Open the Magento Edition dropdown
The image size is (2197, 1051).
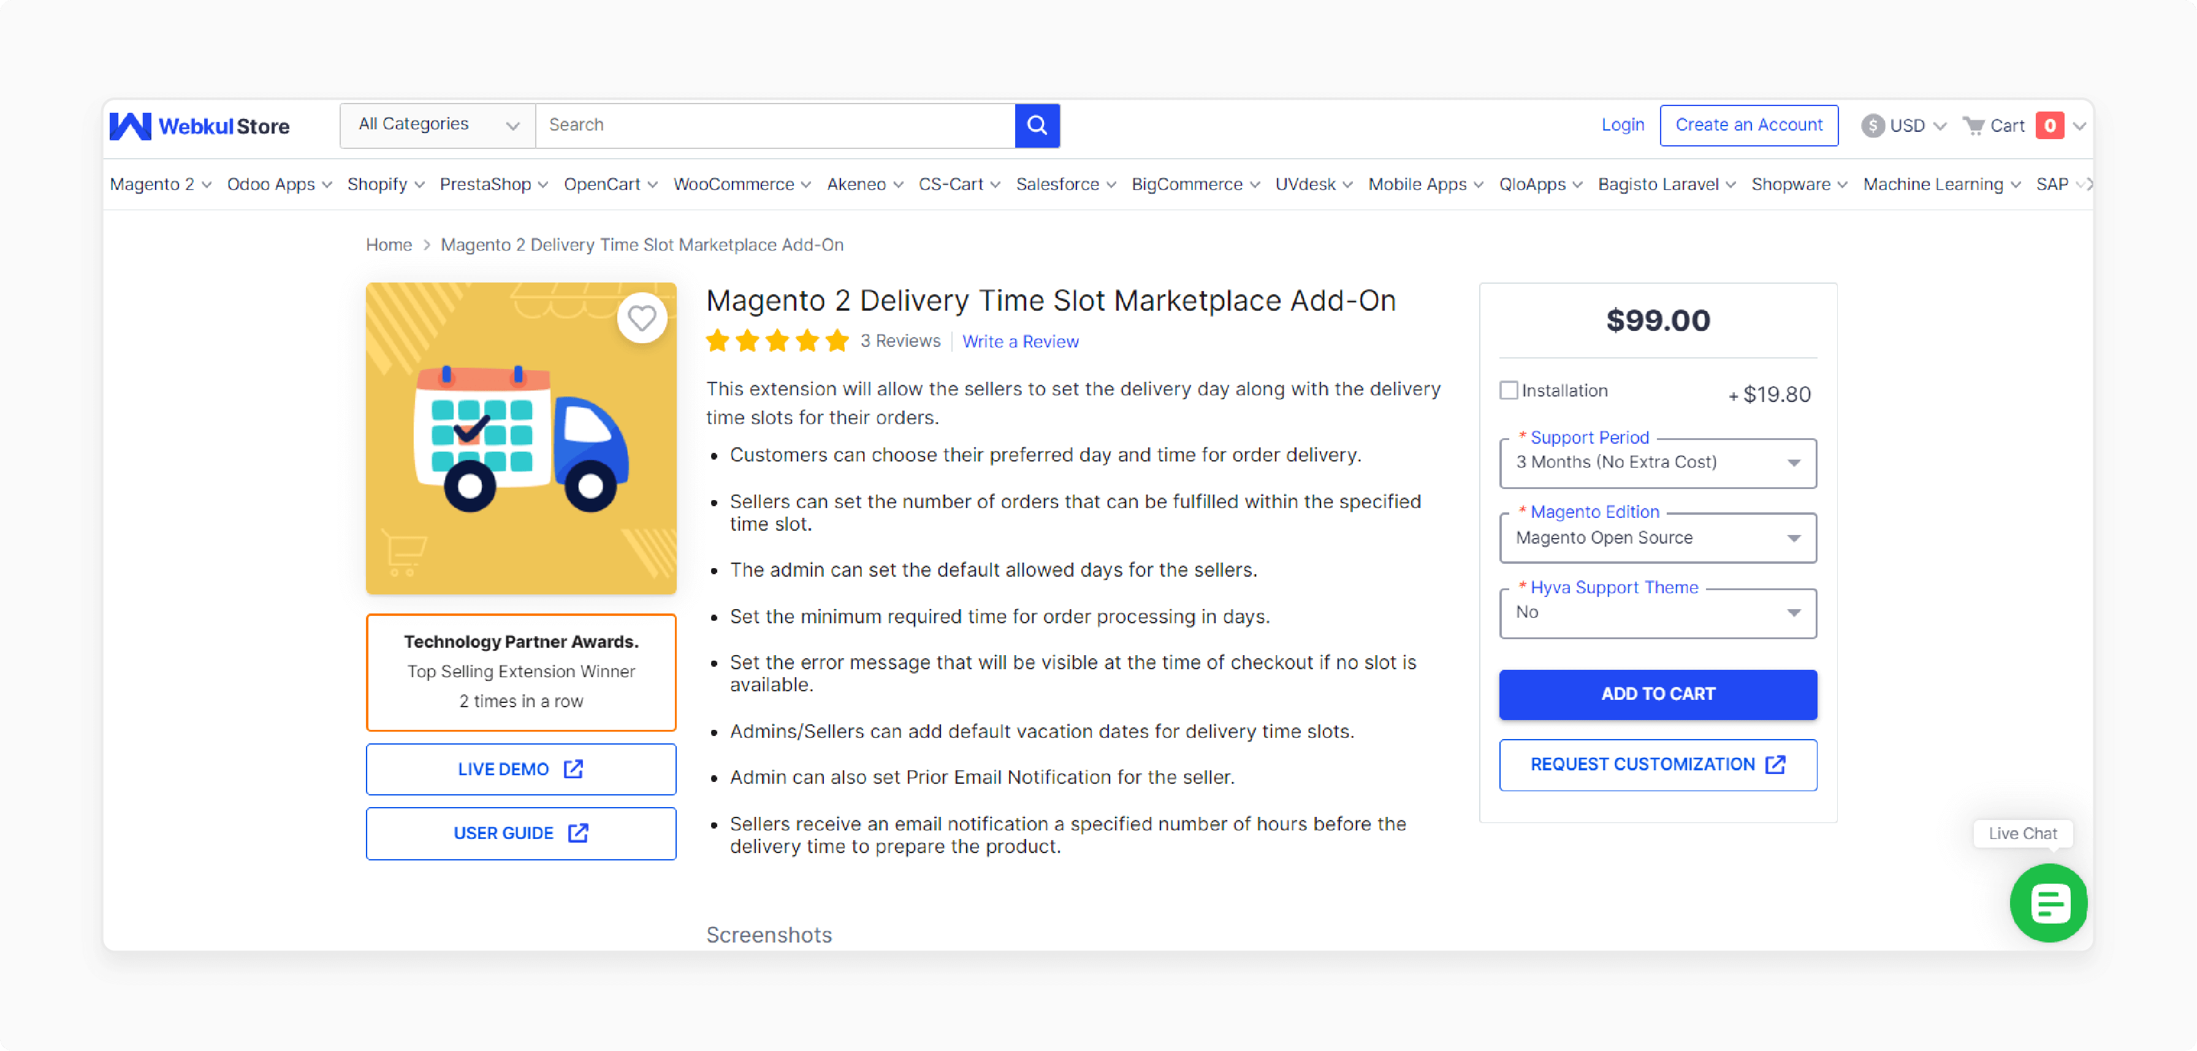click(1658, 538)
